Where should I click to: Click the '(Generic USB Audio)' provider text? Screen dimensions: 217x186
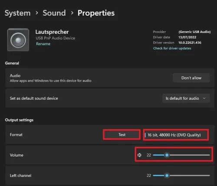[194, 32]
